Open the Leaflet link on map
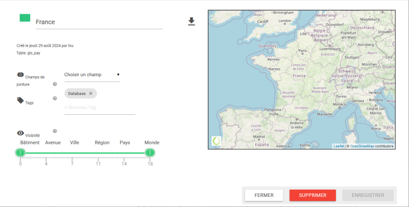This screenshot has height=207, width=409. [x=339, y=146]
